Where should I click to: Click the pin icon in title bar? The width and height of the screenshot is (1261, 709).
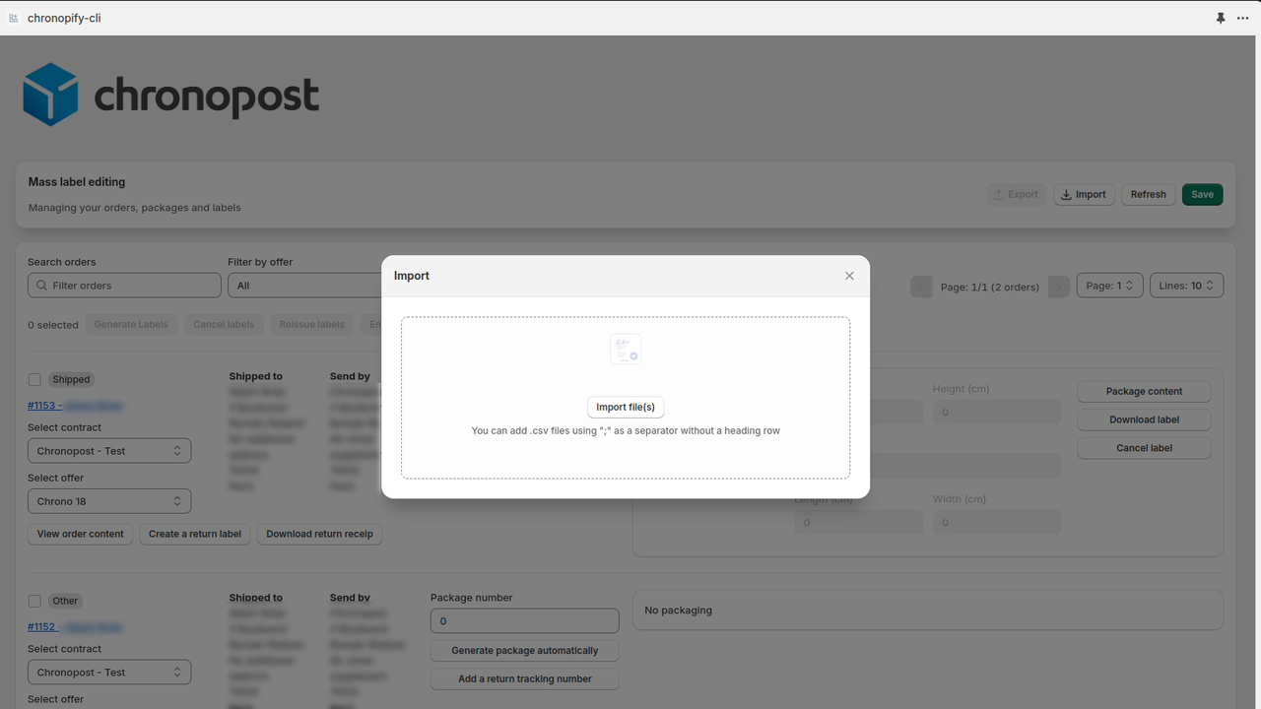click(x=1221, y=18)
